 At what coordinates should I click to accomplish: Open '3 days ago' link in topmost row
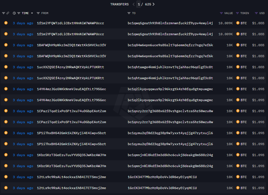[23, 23]
